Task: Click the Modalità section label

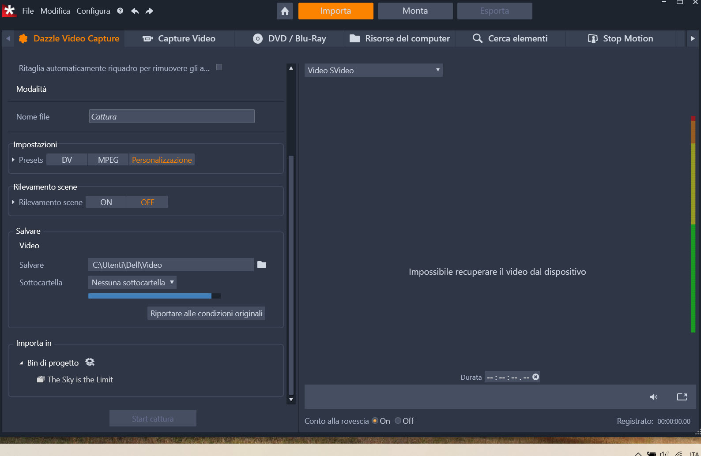Action: pos(31,89)
